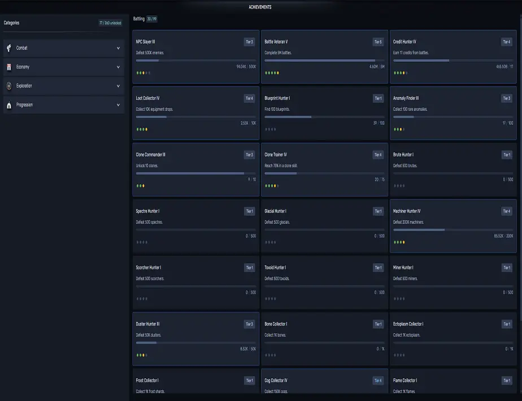Click the tier dots on Clone Commander III
Viewport: 522px width, 401px height.
(141, 186)
